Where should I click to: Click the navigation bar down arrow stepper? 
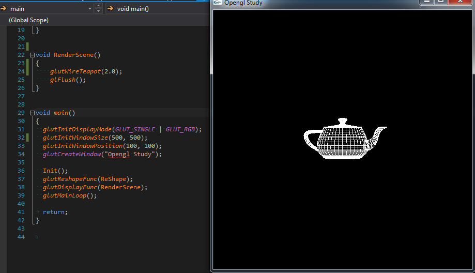98,11
